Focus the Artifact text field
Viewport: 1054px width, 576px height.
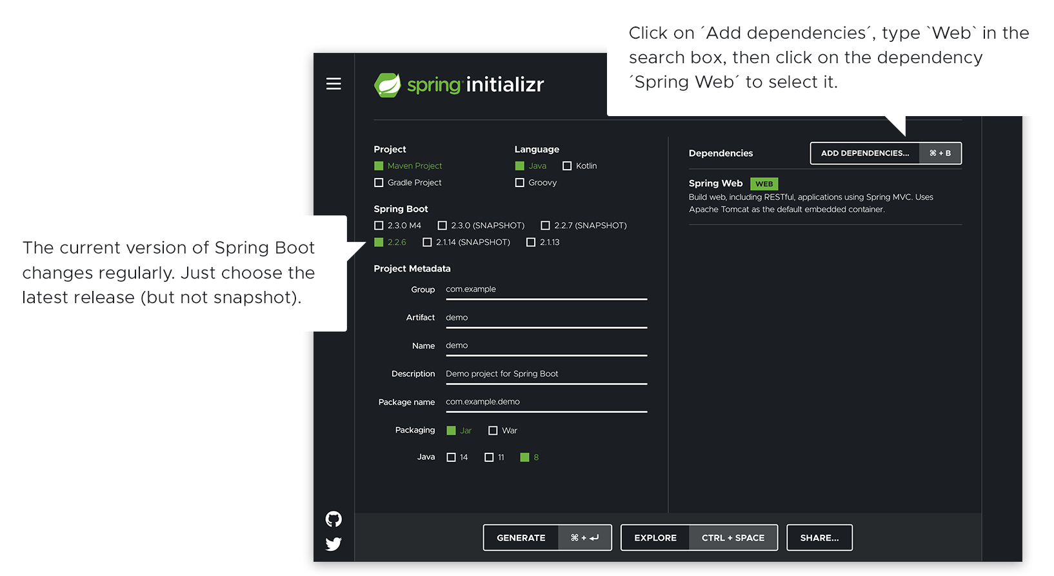tap(546, 318)
